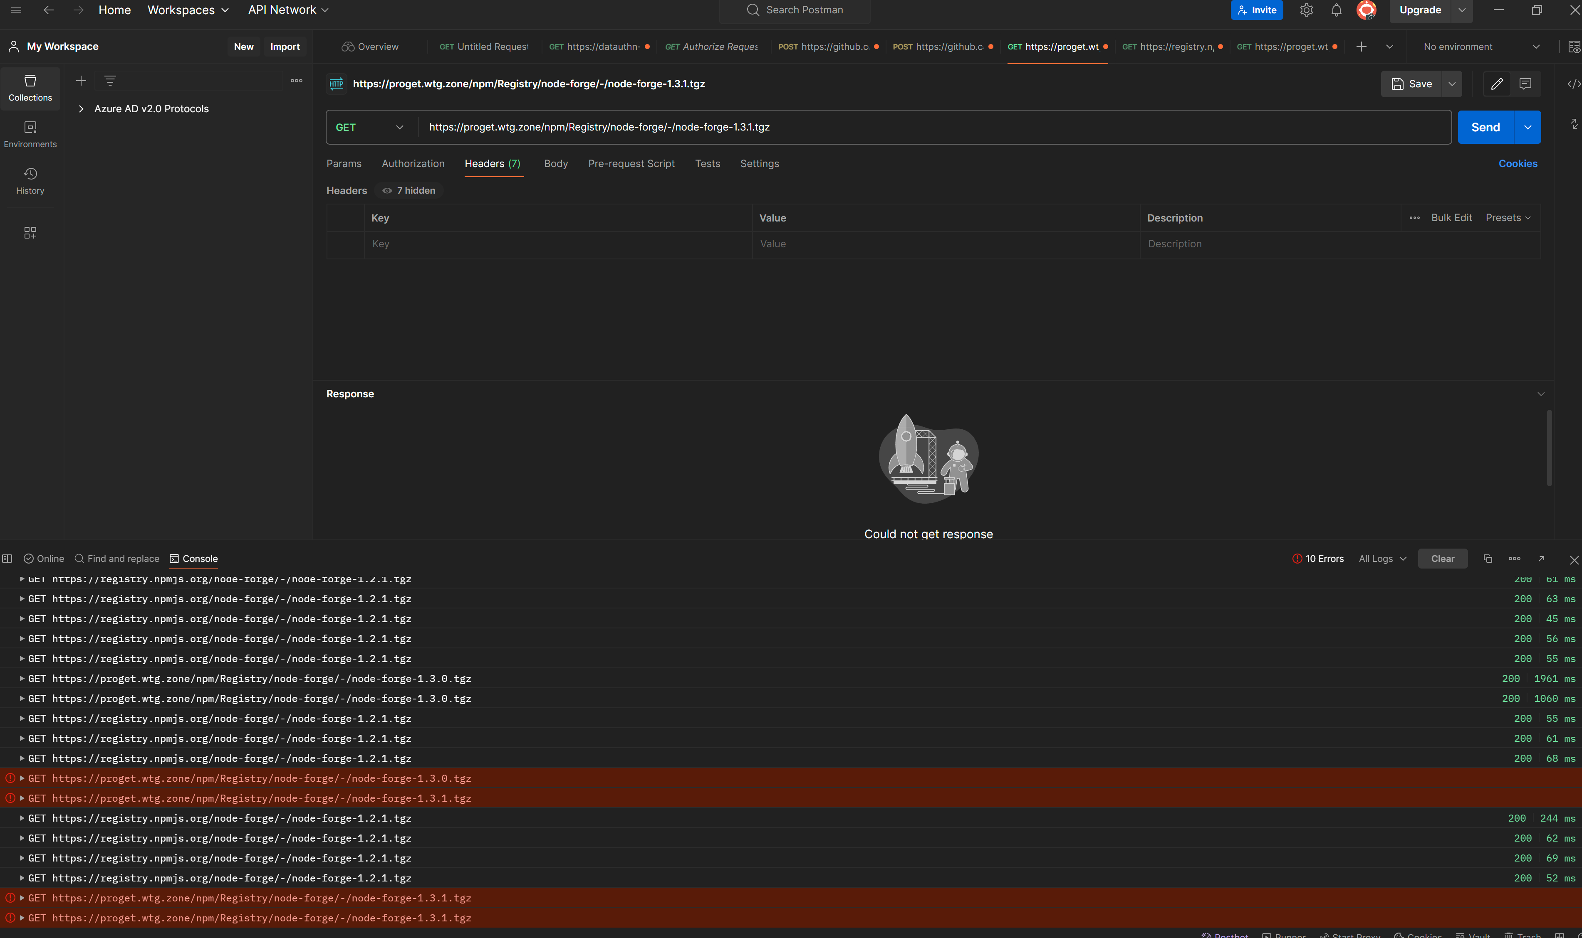Click the New button in workspace
Screen dimensions: 1582x938
point(243,47)
